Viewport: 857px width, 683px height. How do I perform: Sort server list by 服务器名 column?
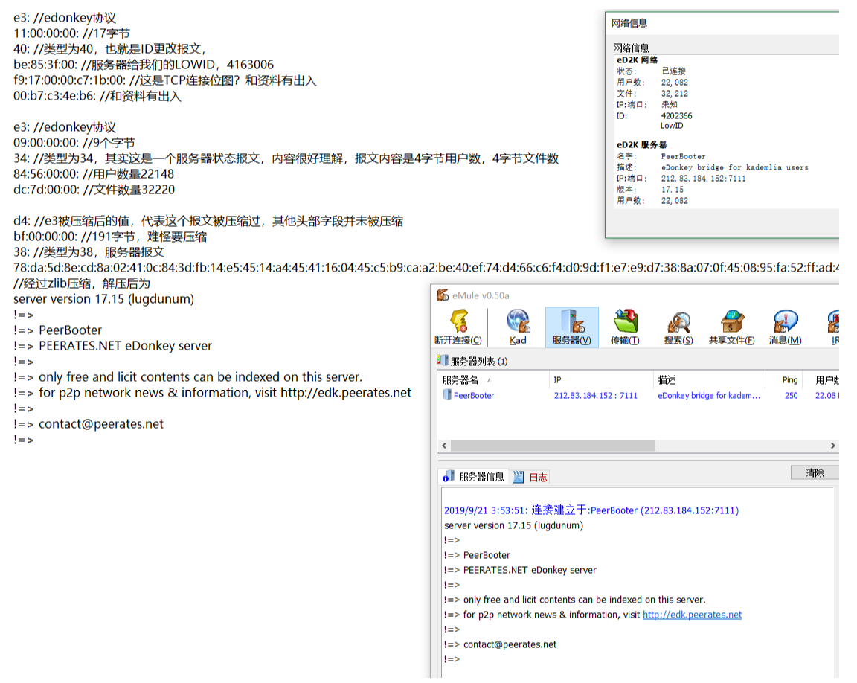[493, 379]
